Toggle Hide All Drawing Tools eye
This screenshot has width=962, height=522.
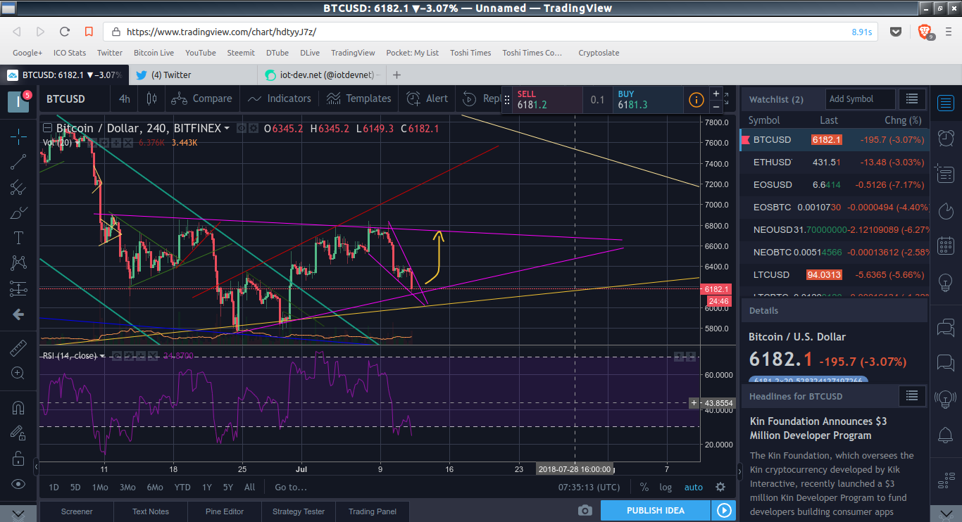pyautogui.click(x=18, y=484)
